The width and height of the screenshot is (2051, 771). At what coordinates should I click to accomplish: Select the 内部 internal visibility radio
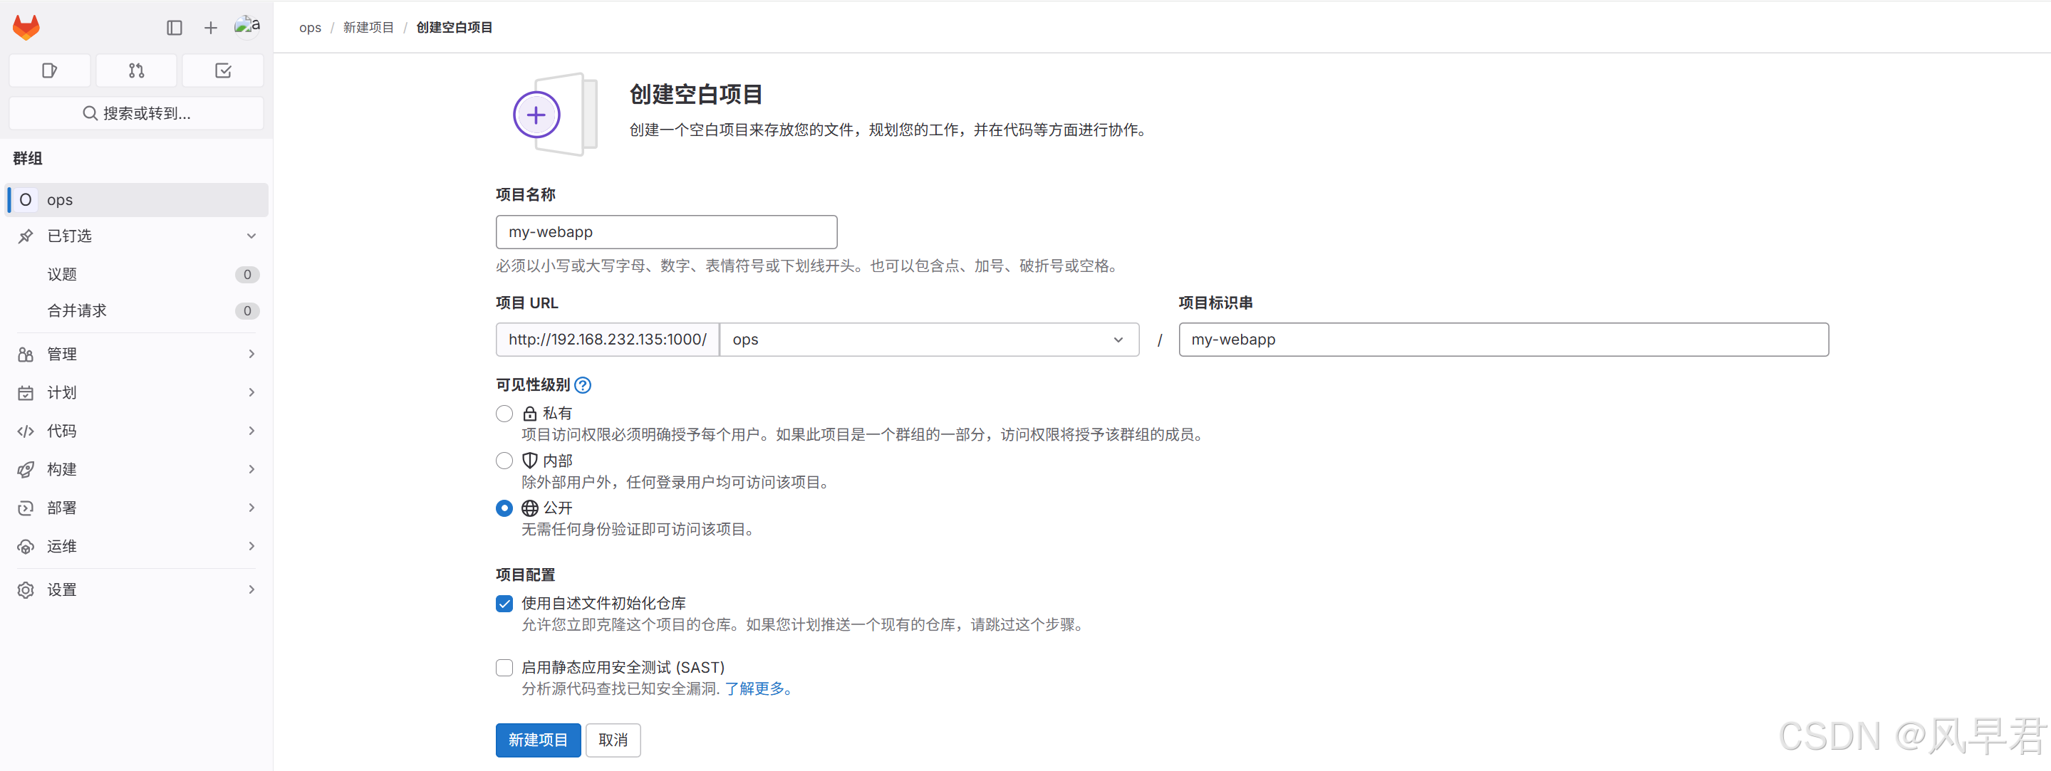[504, 461]
